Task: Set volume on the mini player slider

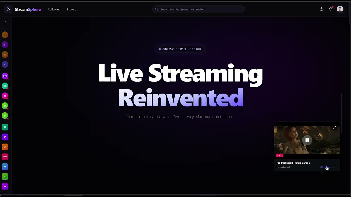Action: point(331,167)
